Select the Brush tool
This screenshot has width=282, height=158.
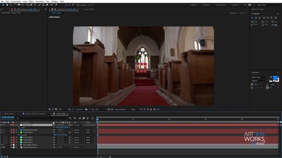(x=40, y=5)
